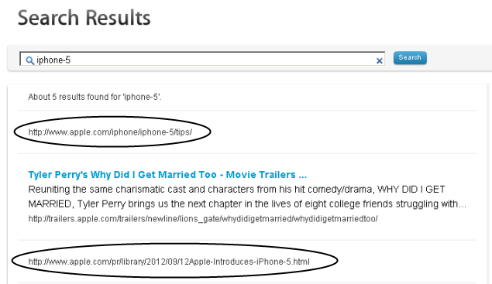Clear the search text with the X icon
This screenshot has width=492, height=284.
380,61
